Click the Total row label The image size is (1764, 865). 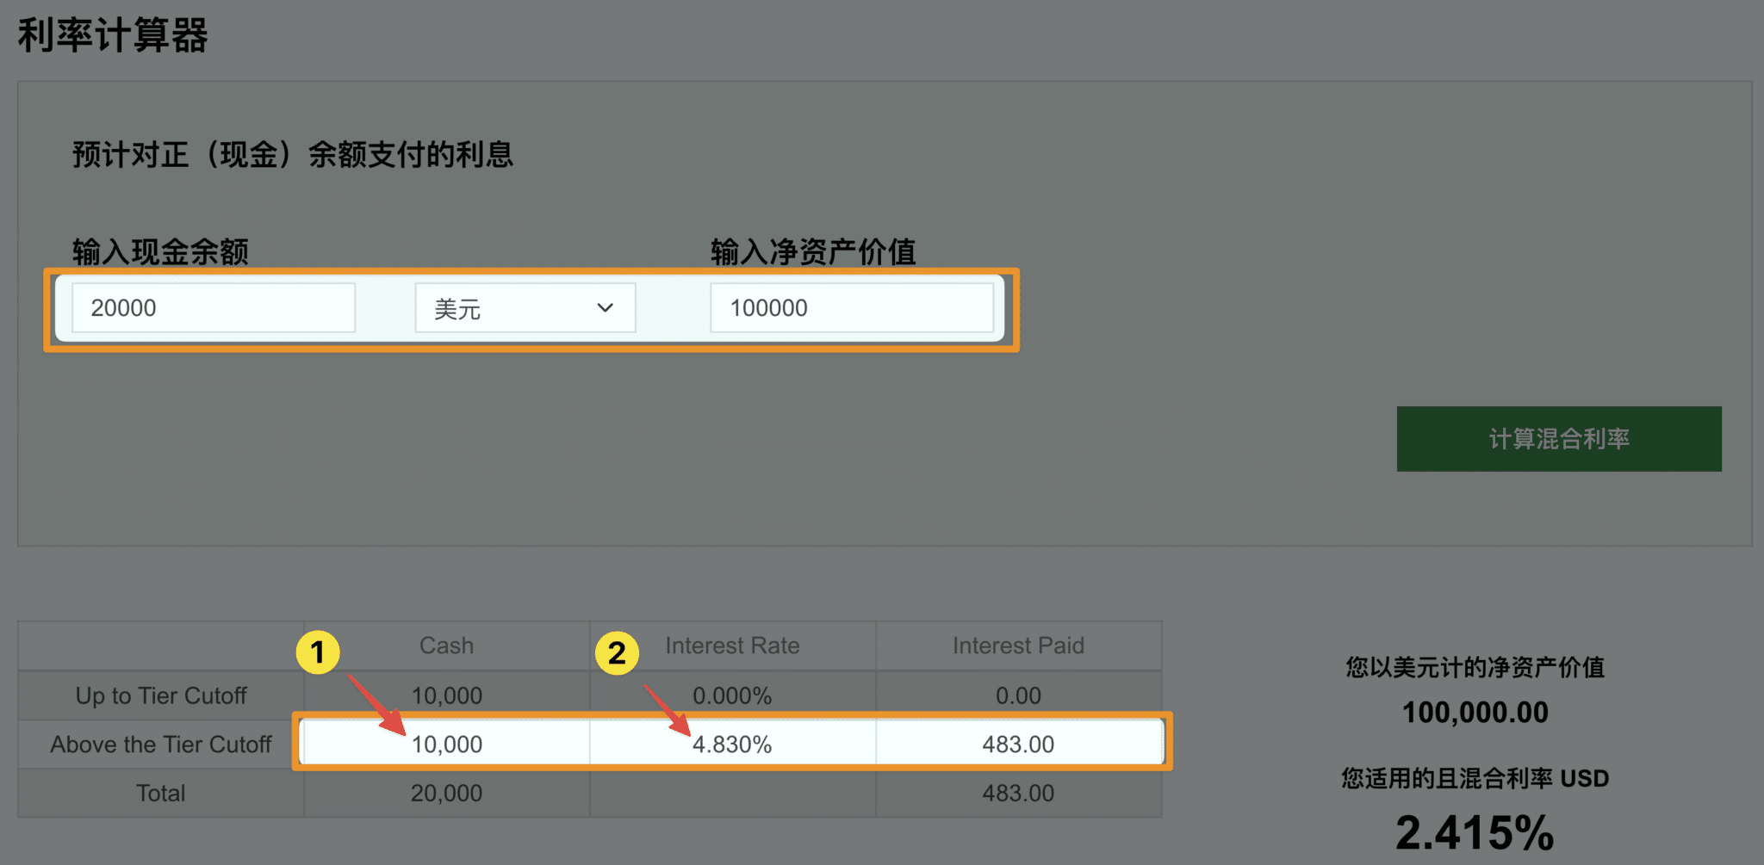click(x=161, y=793)
